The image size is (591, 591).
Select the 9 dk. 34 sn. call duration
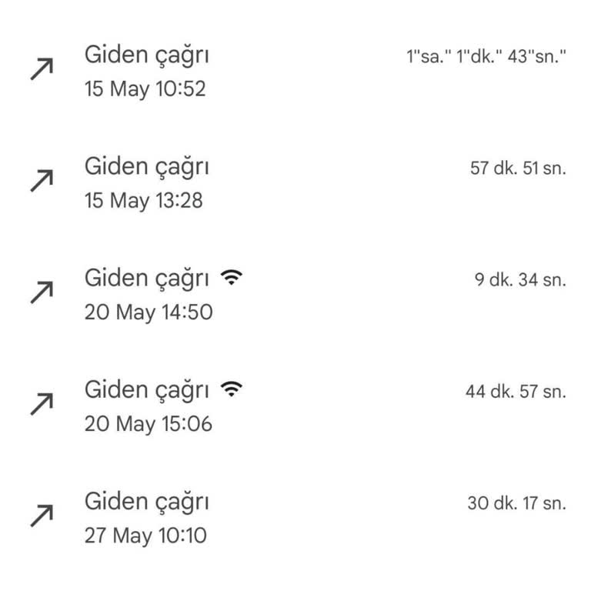click(x=520, y=280)
